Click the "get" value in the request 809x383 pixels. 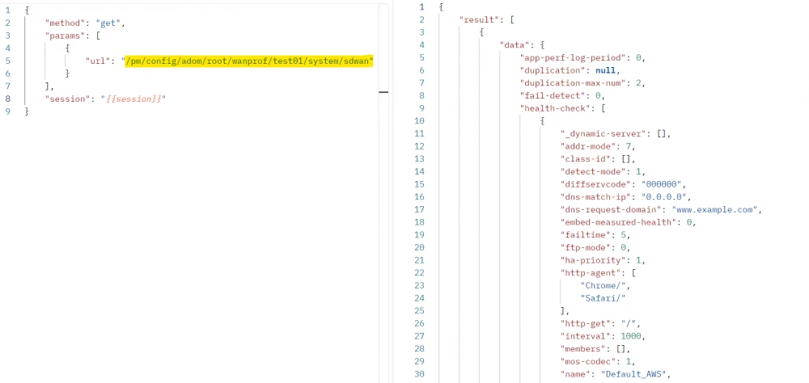point(108,23)
